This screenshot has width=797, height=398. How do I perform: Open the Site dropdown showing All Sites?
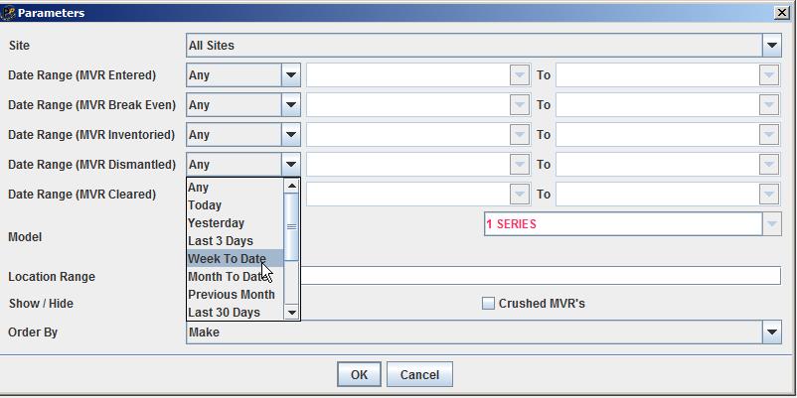771,46
